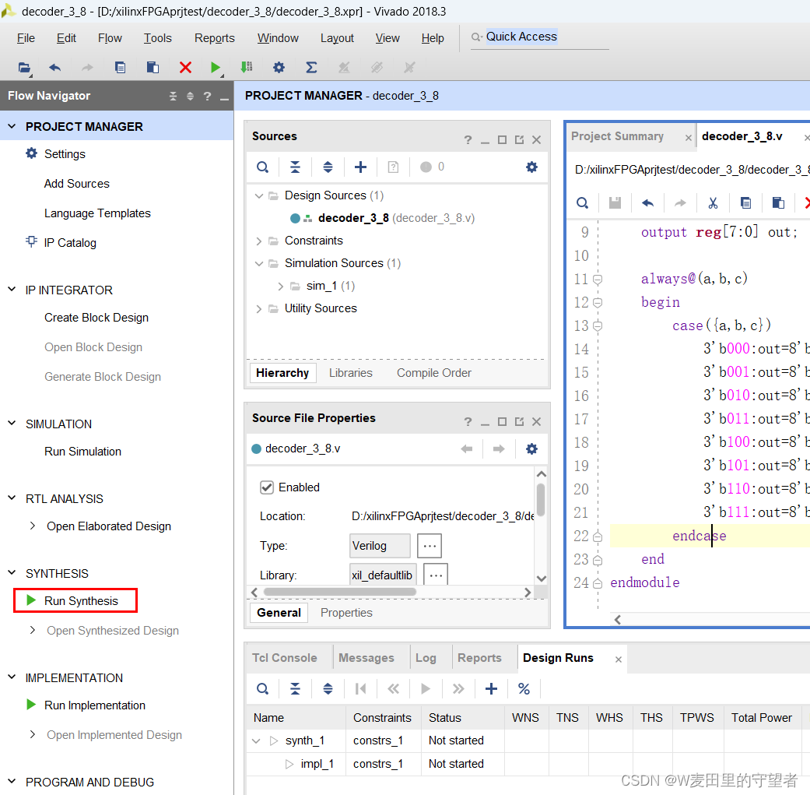
Task: Click the Generate Bitstream toolbar icon
Action: pyautogui.click(x=247, y=67)
